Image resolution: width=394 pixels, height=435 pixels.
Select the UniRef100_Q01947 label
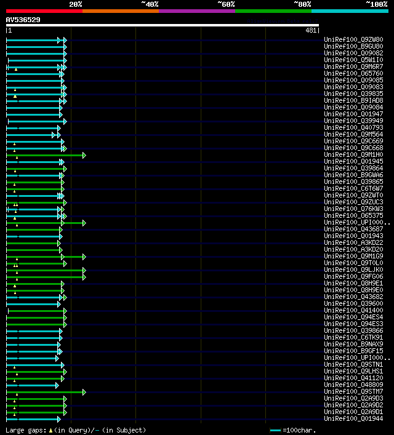(x=353, y=114)
